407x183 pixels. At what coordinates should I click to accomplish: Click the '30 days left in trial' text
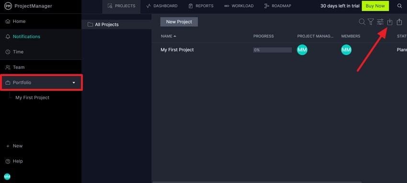coord(340,6)
